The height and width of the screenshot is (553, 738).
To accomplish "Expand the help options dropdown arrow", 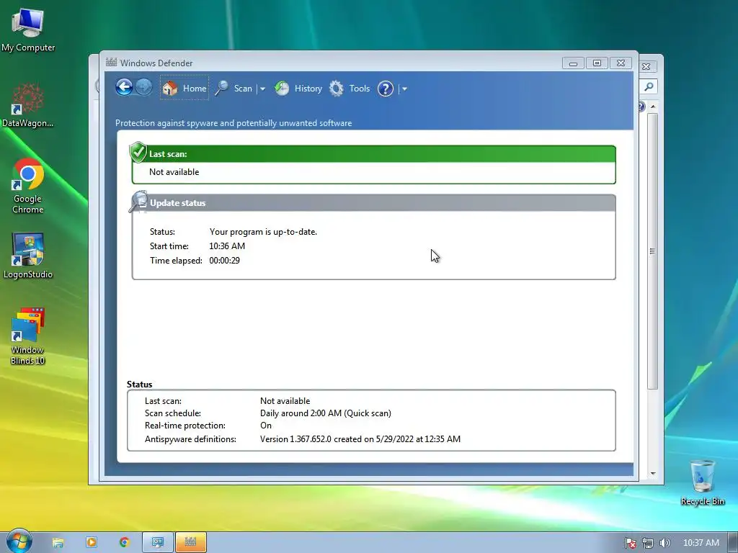I will click(404, 89).
